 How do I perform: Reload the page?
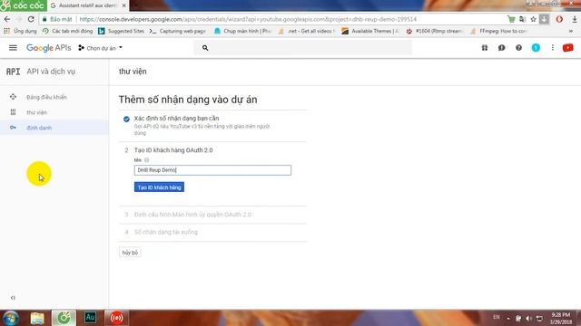coord(31,19)
